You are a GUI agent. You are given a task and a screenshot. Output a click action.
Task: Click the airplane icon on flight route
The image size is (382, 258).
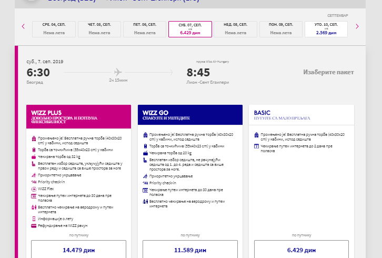click(x=118, y=72)
